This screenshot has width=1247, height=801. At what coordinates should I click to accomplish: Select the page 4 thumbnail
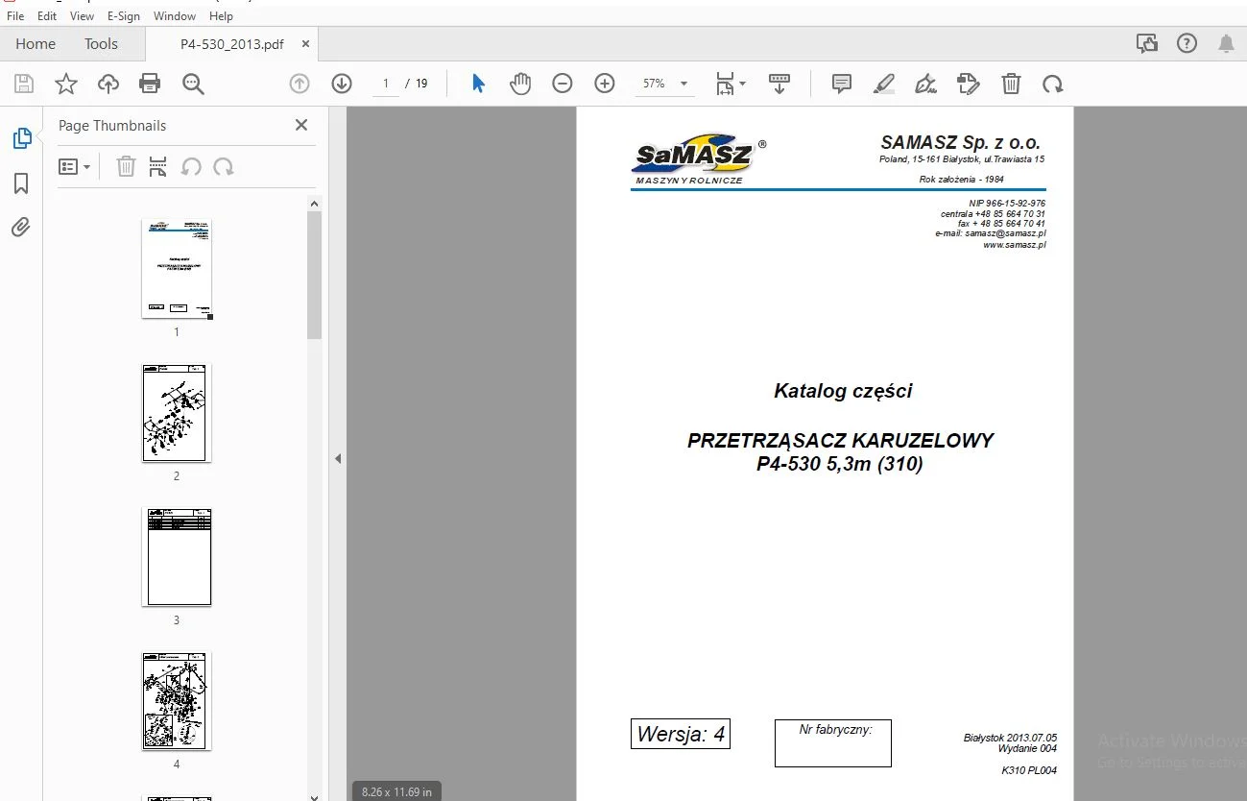click(x=177, y=701)
